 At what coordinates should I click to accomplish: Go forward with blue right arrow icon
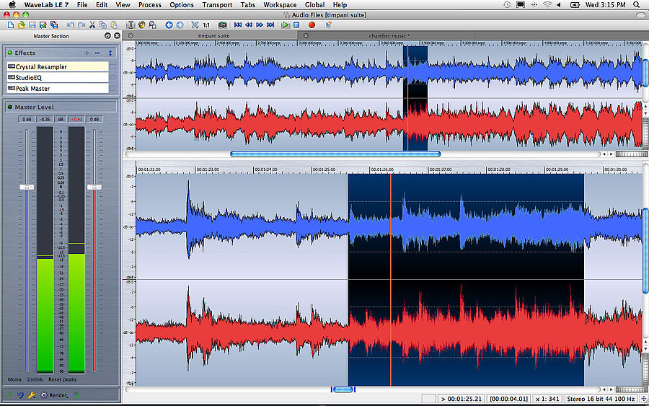tap(180, 25)
